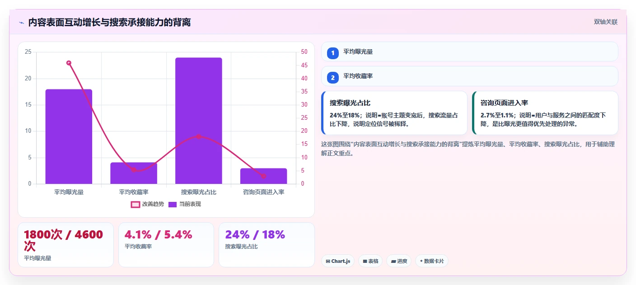
Task: Select the 平均曝光量 list row
Action: click(469, 51)
